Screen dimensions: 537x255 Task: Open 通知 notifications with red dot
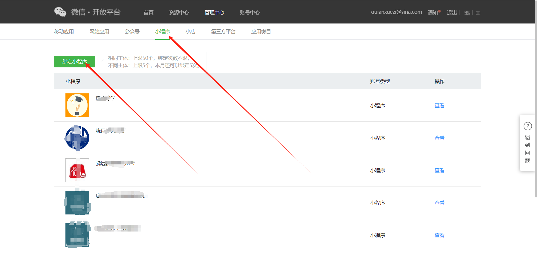(x=433, y=13)
